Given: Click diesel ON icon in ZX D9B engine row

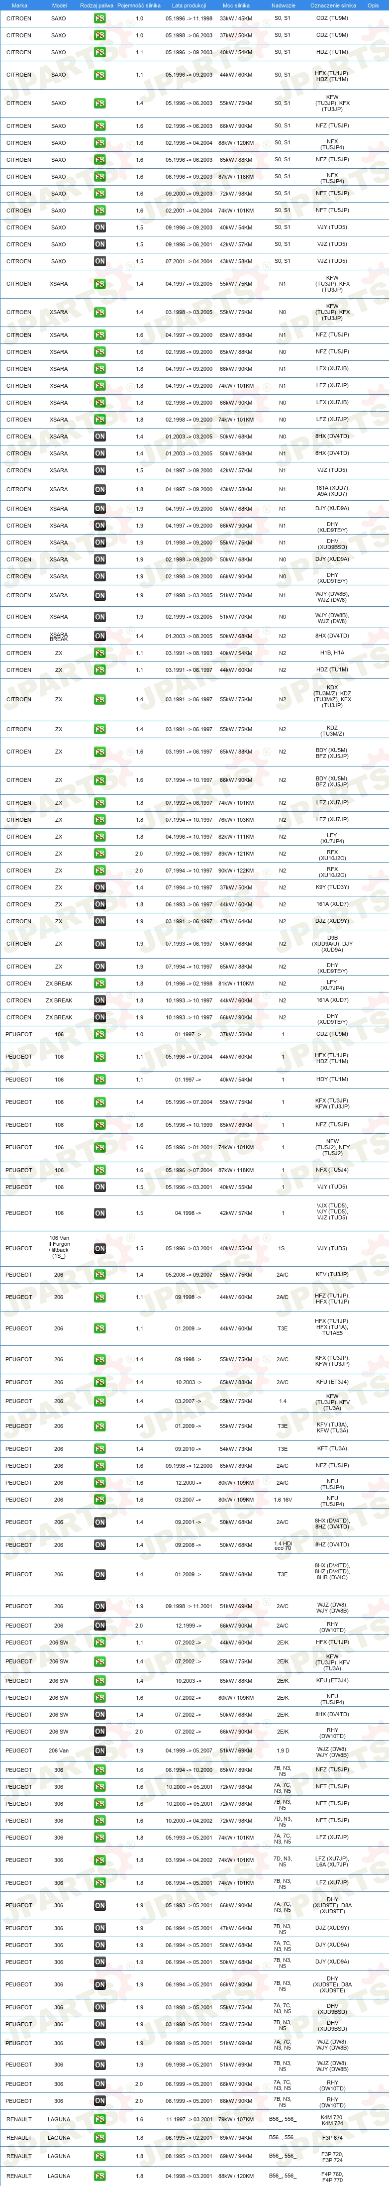Looking at the screenshot, I should [x=100, y=944].
